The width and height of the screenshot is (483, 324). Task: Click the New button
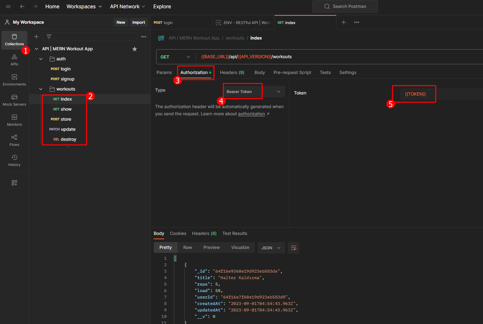[x=121, y=22]
